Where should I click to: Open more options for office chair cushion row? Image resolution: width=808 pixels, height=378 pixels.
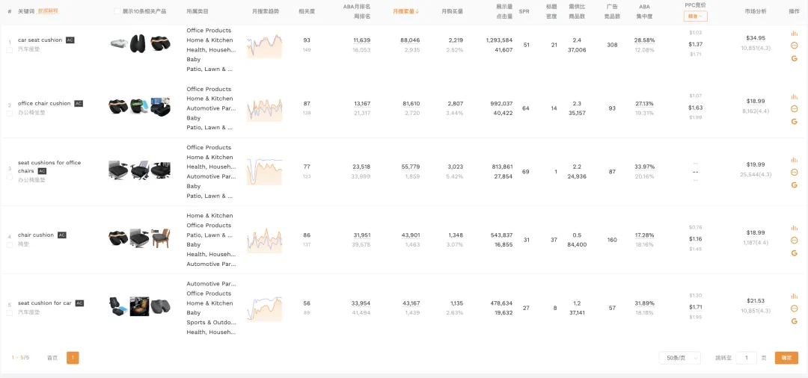[794, 109]
